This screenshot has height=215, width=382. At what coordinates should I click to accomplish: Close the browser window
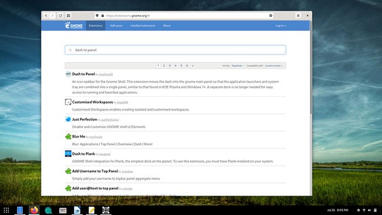coord(307,16)
